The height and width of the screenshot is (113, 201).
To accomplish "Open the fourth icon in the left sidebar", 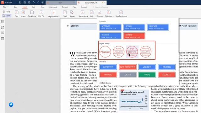I will (3, 38).
